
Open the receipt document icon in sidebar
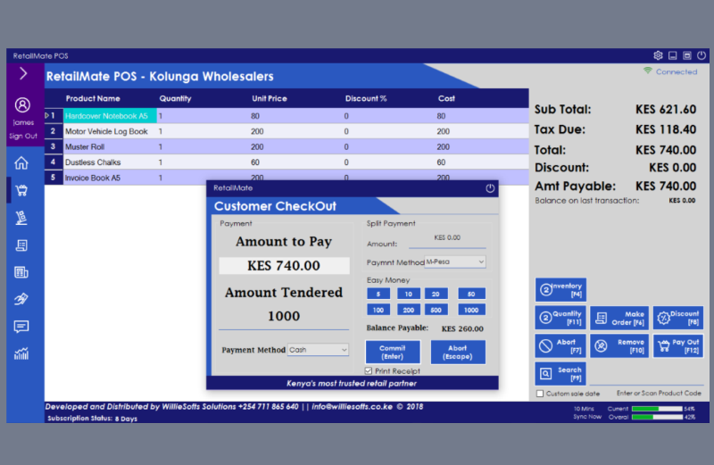21,245
